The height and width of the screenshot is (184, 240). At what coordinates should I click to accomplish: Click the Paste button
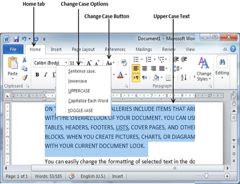tap(12, 68)
